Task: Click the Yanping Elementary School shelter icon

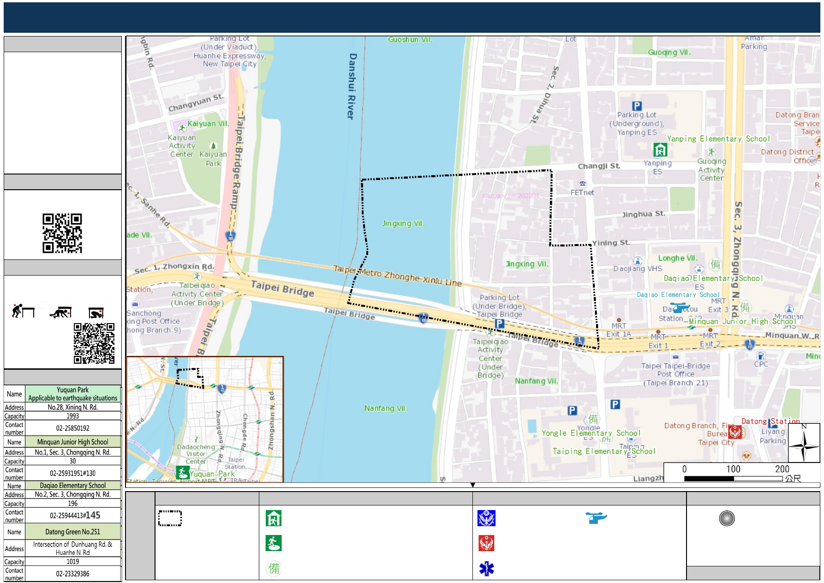Action: 660,150
